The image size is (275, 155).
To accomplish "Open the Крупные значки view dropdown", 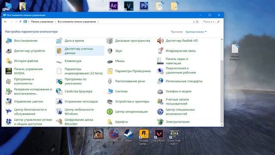I will click(196, 32).
